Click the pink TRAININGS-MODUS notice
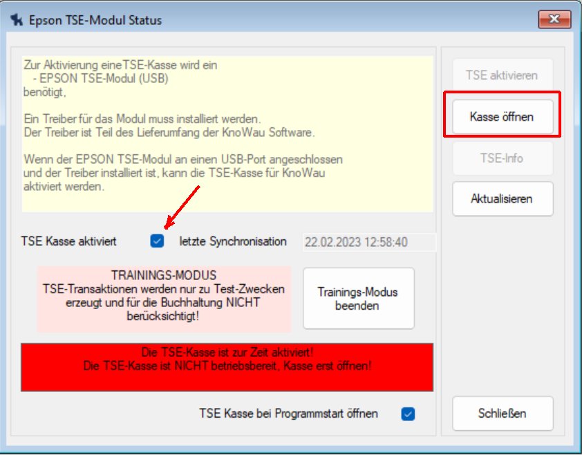This screenshot has width=582, height=455. [163, 298]
